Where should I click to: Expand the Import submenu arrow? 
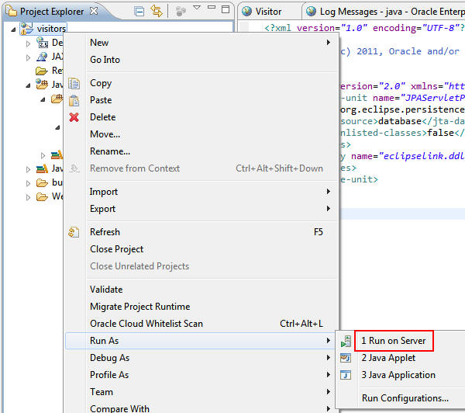coord(329,192)
